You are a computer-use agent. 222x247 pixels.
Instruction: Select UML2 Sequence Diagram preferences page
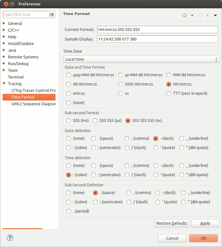(x=33, y=104)
